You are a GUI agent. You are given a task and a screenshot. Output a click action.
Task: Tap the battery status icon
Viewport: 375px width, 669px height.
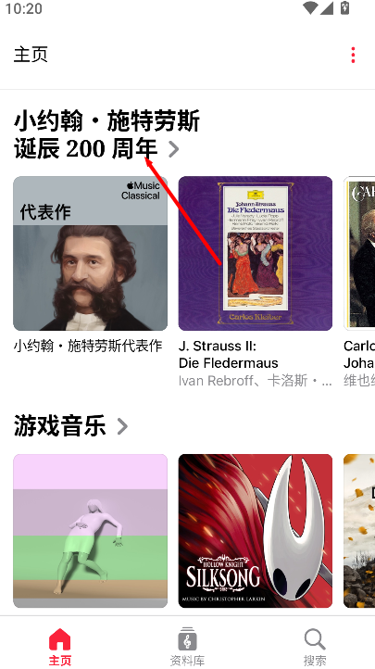pos(344,7)
